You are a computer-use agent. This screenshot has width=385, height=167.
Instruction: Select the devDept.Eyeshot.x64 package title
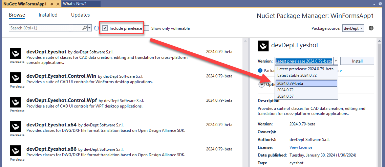click(x=51, y=125)
